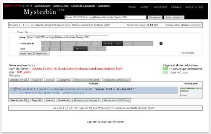Click the Reset filters button
The image size is (211, 134).
click(x=42, y=53)
